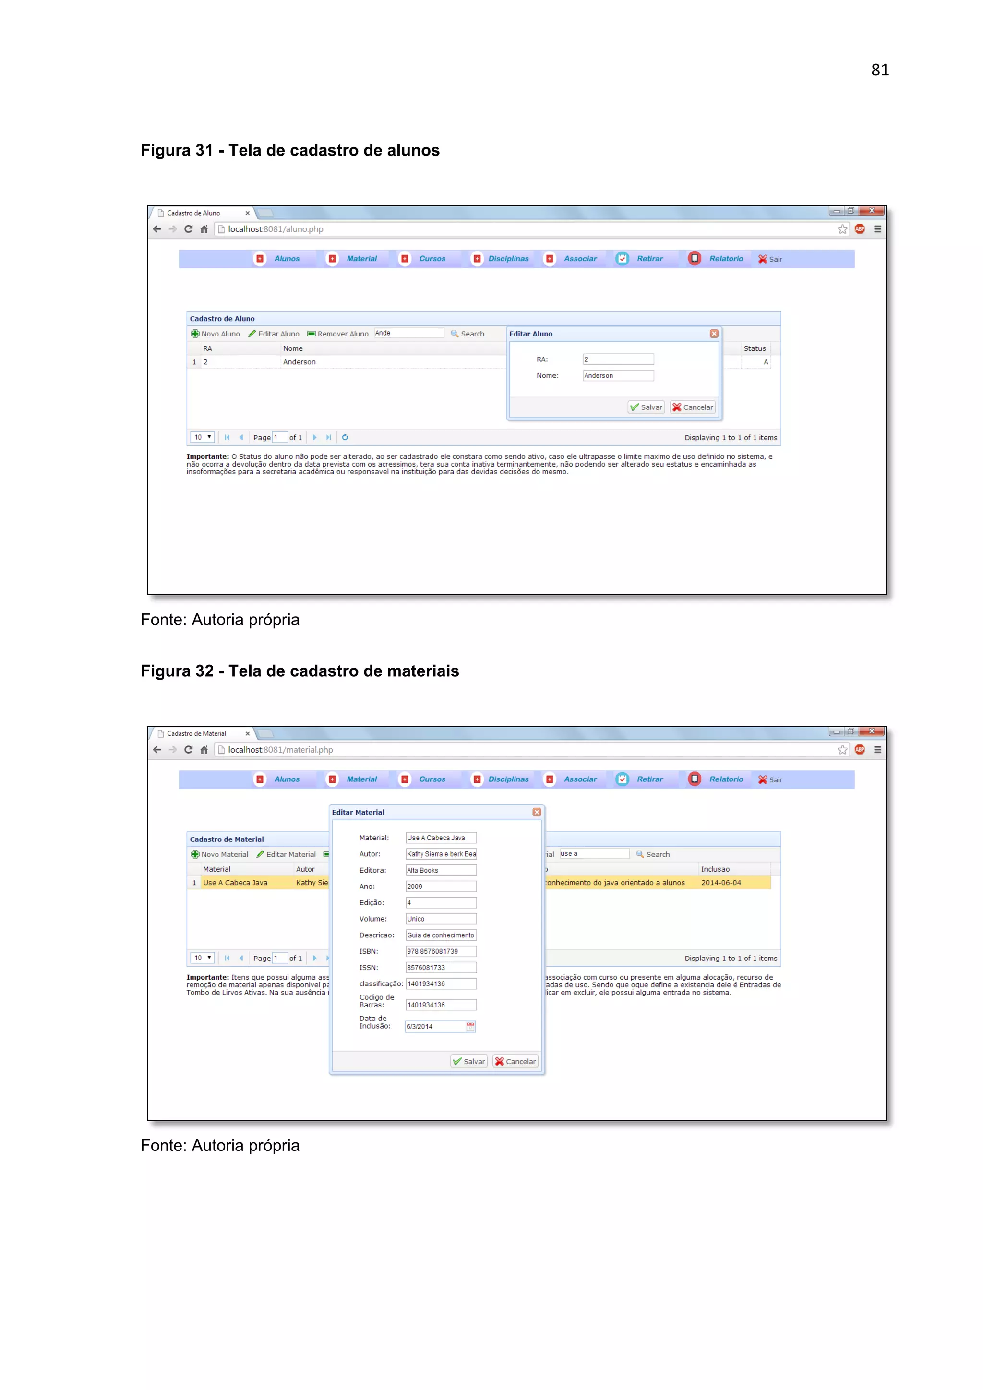Open Chrome menu in material.php window
Screen dimensions: 983x1390
click(x=877, y=750)
